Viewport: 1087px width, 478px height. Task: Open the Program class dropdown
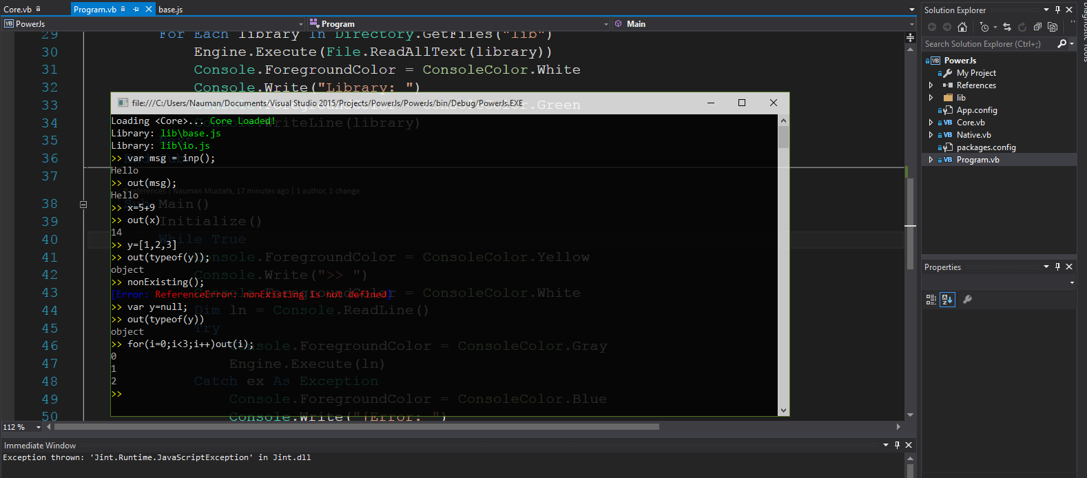coord(606,24)
